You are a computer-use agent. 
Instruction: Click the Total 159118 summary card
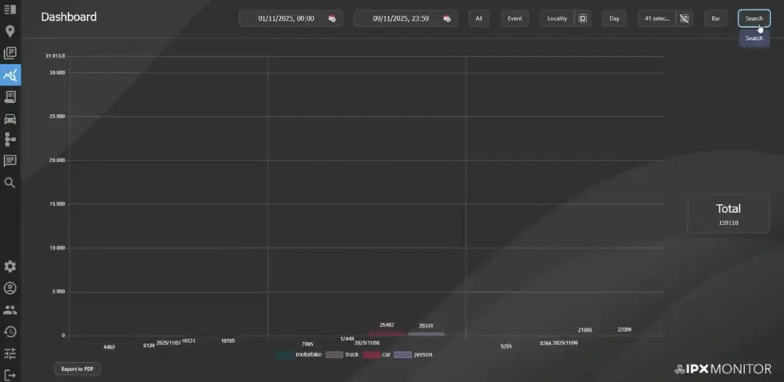[728, 215]
